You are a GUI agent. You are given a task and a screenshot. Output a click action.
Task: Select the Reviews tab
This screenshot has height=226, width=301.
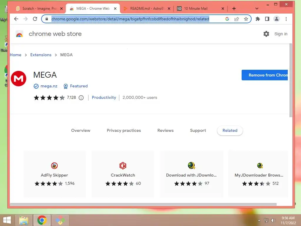[x=165, y=130]
